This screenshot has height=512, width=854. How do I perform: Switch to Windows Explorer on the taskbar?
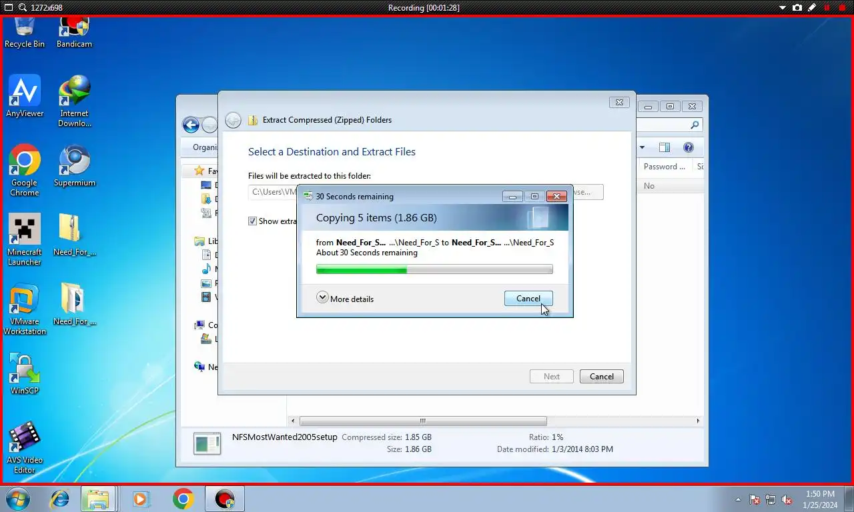(98, 499)
